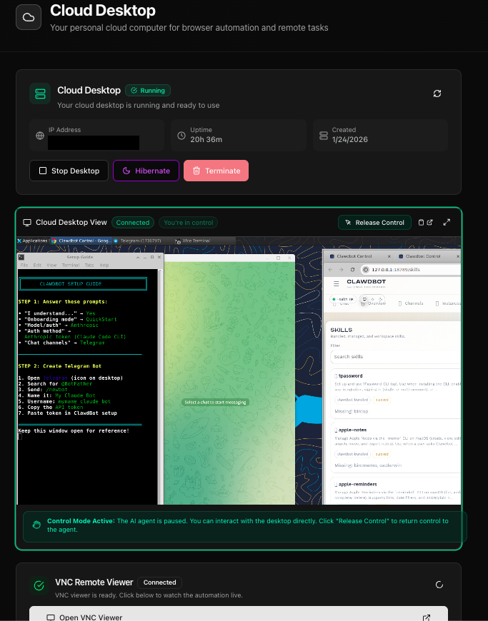This screenshot has height=621, width=488.
Task: Click the hand icon in Control Mode banner
Action: point(36,525)
